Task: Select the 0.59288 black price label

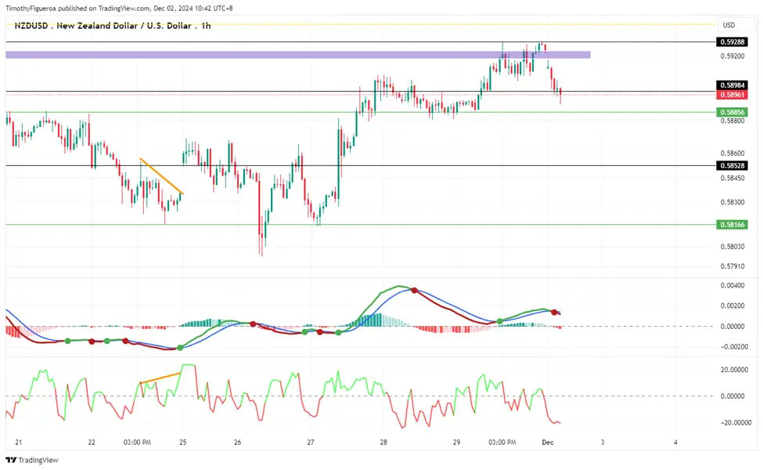Action: (x=732, y=42)
